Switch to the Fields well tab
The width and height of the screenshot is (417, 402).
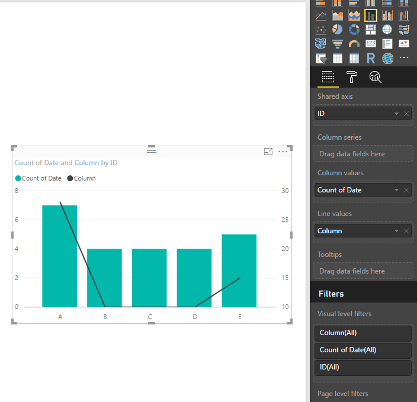coord(328,77)
